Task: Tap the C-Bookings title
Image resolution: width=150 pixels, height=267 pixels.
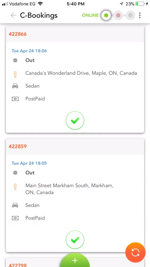Action: coord(39,15)
